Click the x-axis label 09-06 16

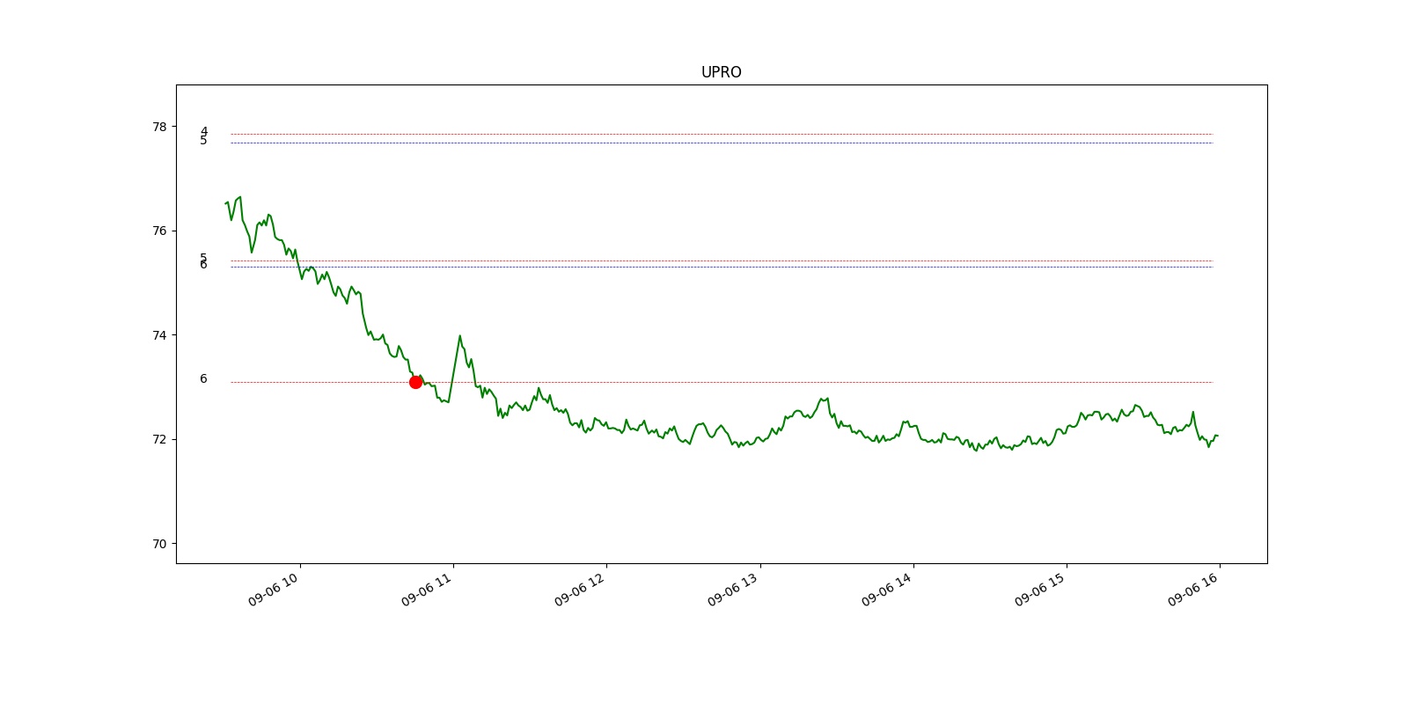coord(1194,589)
